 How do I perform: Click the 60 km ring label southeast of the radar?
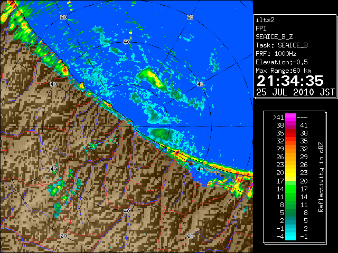190,236
